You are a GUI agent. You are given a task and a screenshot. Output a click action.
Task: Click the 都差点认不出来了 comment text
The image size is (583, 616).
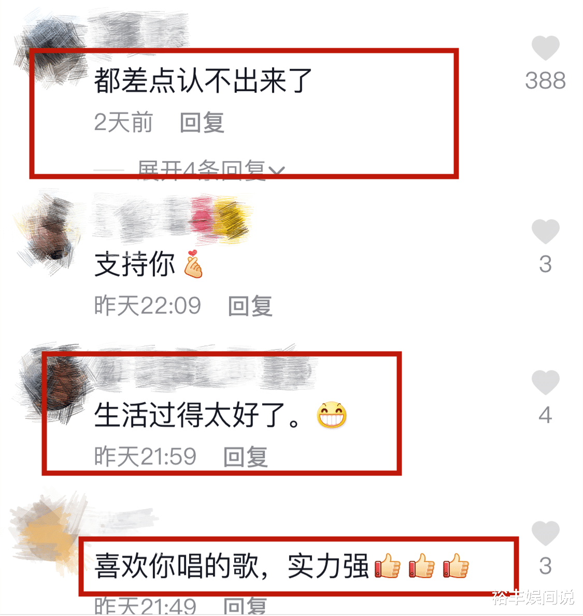coord(203,80)
